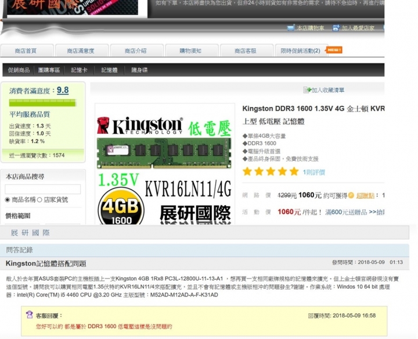Image resolution: width=418 pixels, height=339 pixels.
Task: Click the 滿600元送贈品 promotion link
Action: [346, 212]
